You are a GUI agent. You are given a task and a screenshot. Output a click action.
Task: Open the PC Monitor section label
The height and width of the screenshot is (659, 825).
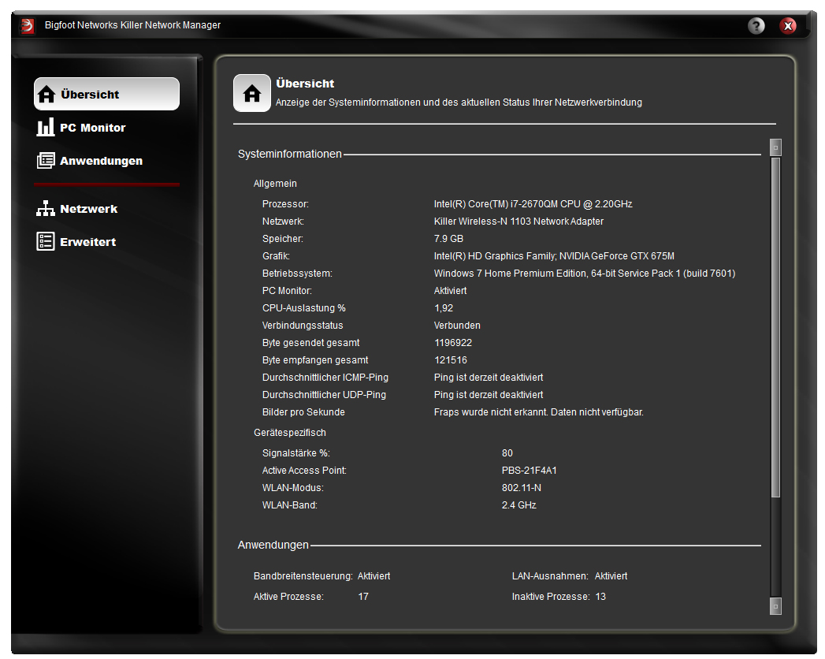click(93, 128)
